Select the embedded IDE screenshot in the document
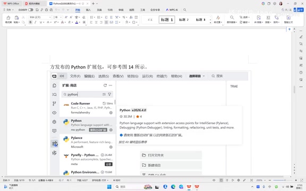 (149, 123)
